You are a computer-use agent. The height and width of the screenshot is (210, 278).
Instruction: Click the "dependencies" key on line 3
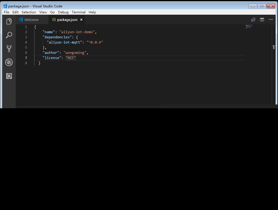tap(57, 37)
